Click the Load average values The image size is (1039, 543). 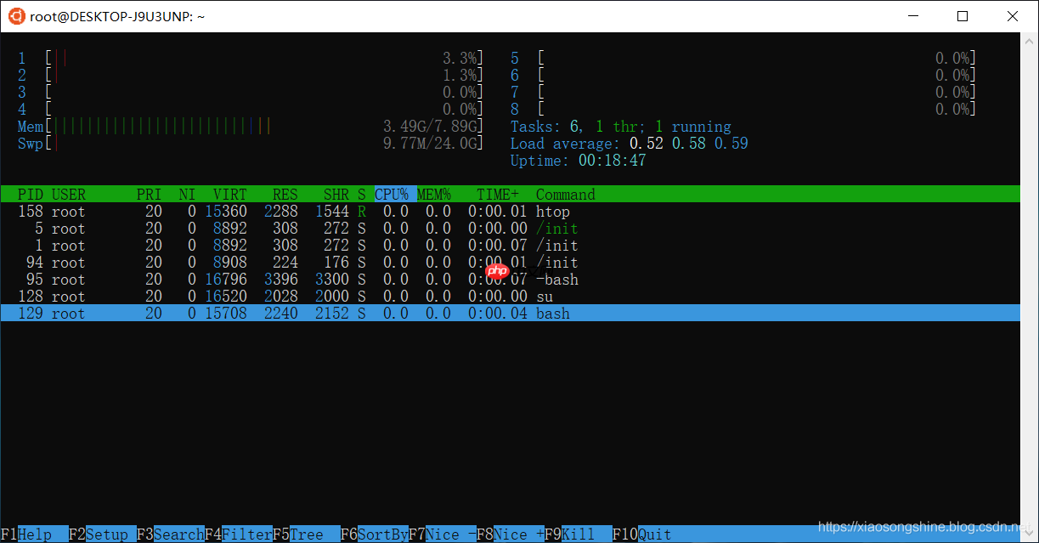coord(689,144)
